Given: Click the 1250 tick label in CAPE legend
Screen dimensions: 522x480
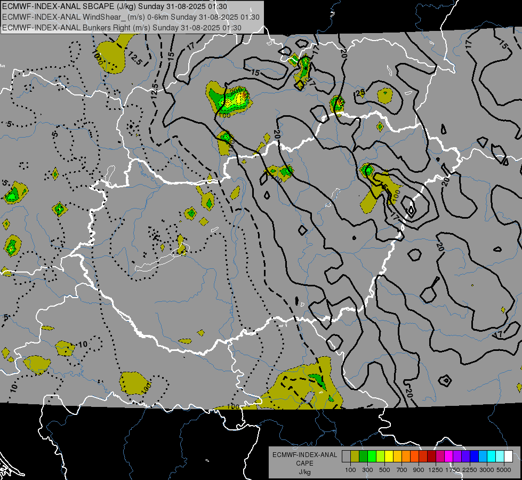Looking at the screenshot, I should (x=436, y=470).
